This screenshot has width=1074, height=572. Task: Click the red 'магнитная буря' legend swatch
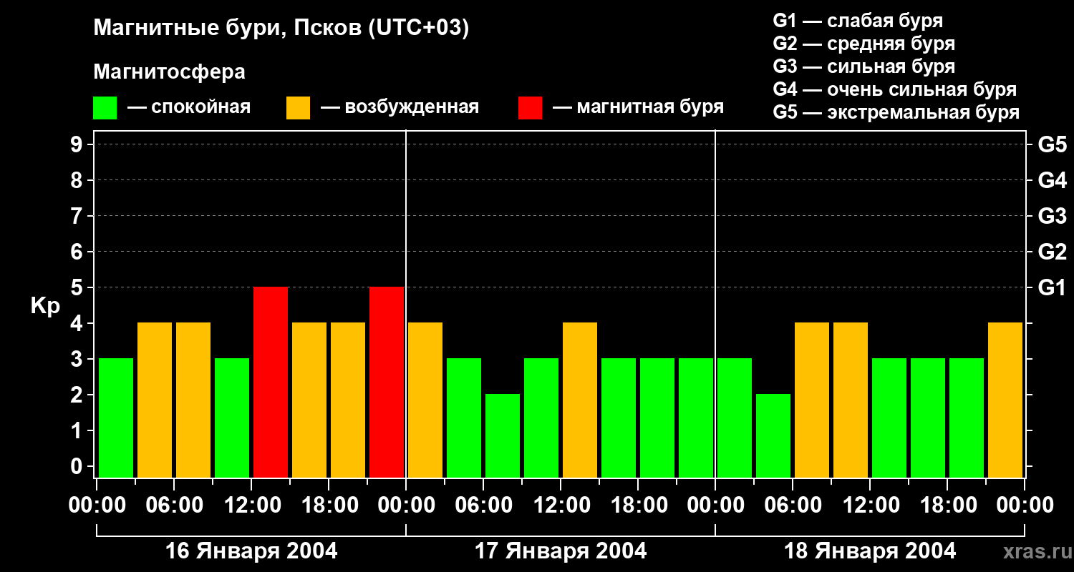click(531, 108)
